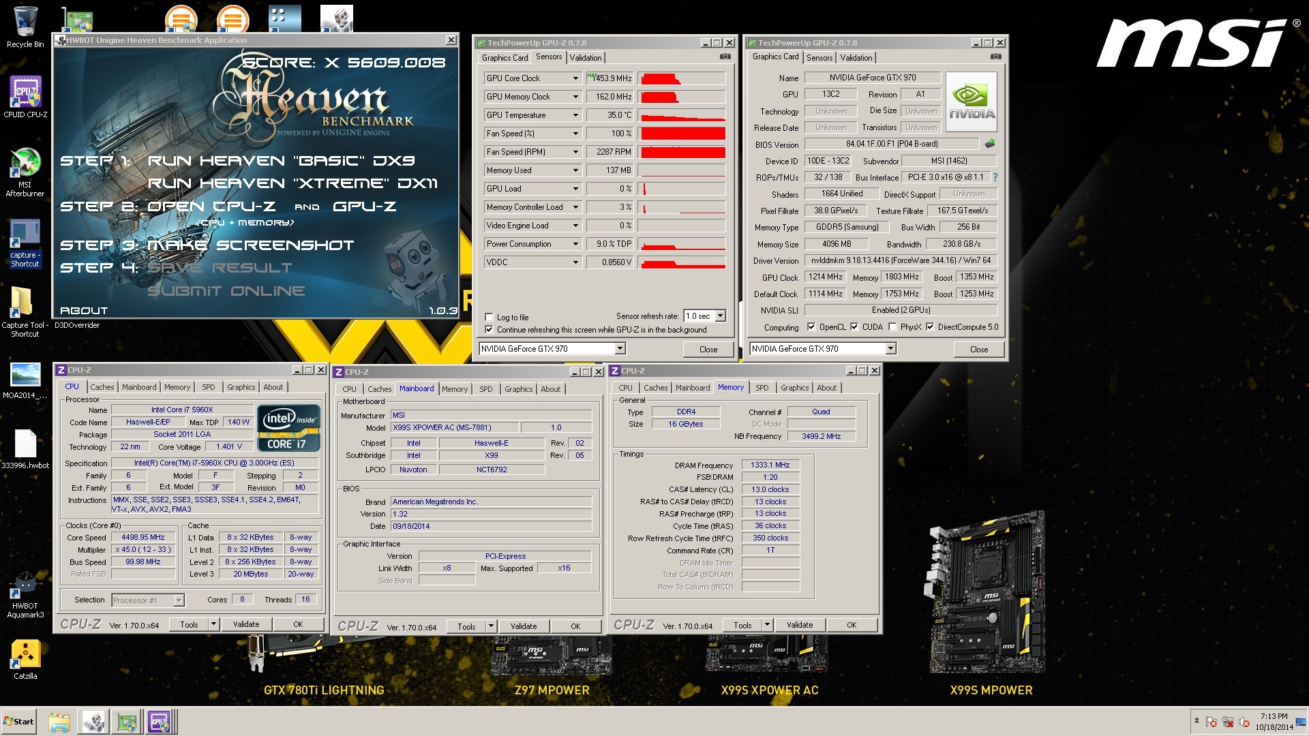Open the Power Consumption sensor dropdown
Image resolution: width=1309 pixels, height=736 pixels.
click(x=575, y=244)
